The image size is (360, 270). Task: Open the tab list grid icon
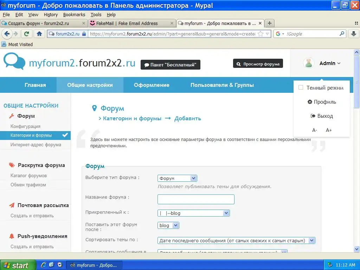click(x=356, y=23)
